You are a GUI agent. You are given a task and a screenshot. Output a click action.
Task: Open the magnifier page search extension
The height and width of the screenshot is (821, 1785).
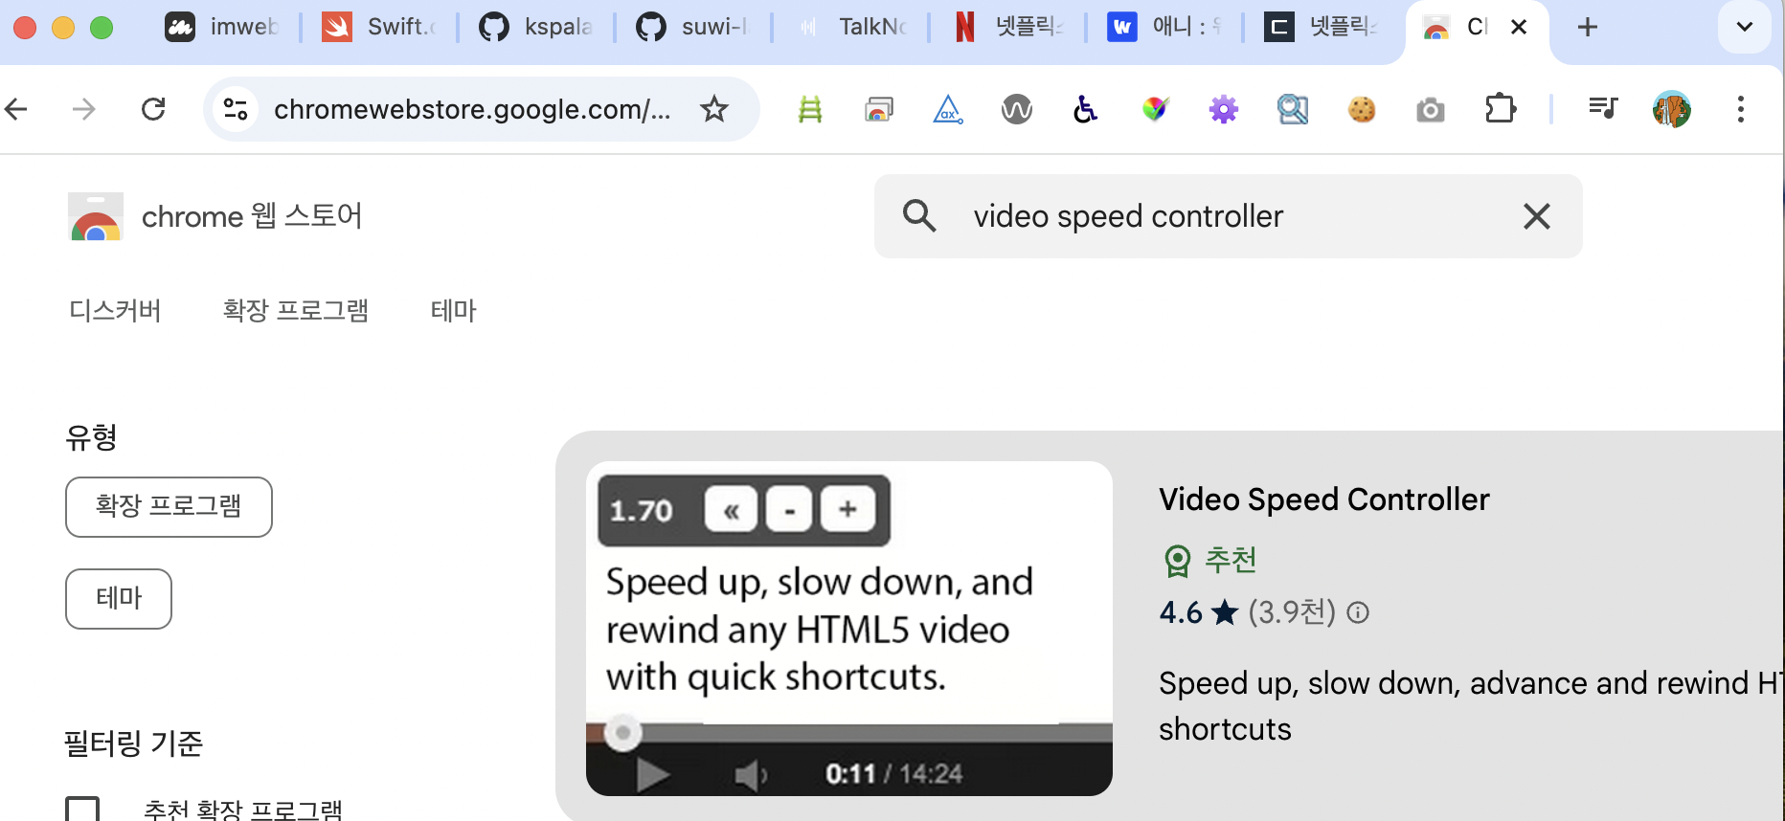tap(1293, 110)
